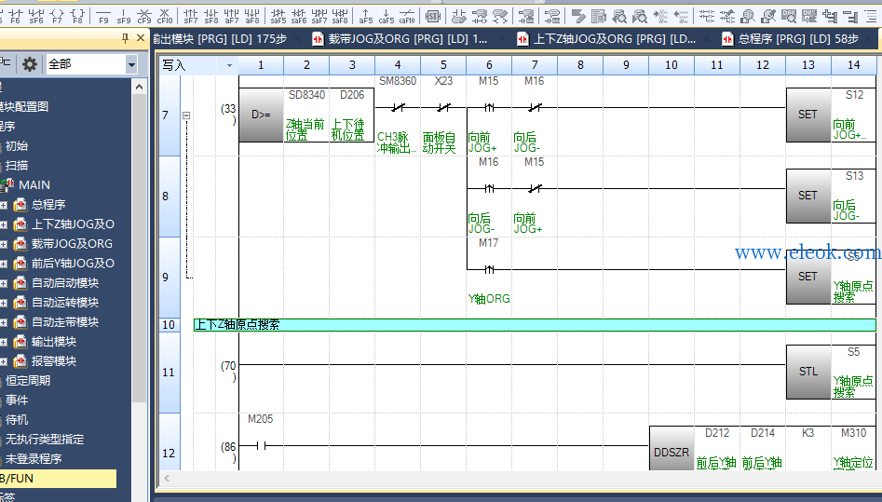This screenshot has height=502, width=882.
Task: Select the sF8 falling pulse contact tool
Action: (x=210, y=16)
